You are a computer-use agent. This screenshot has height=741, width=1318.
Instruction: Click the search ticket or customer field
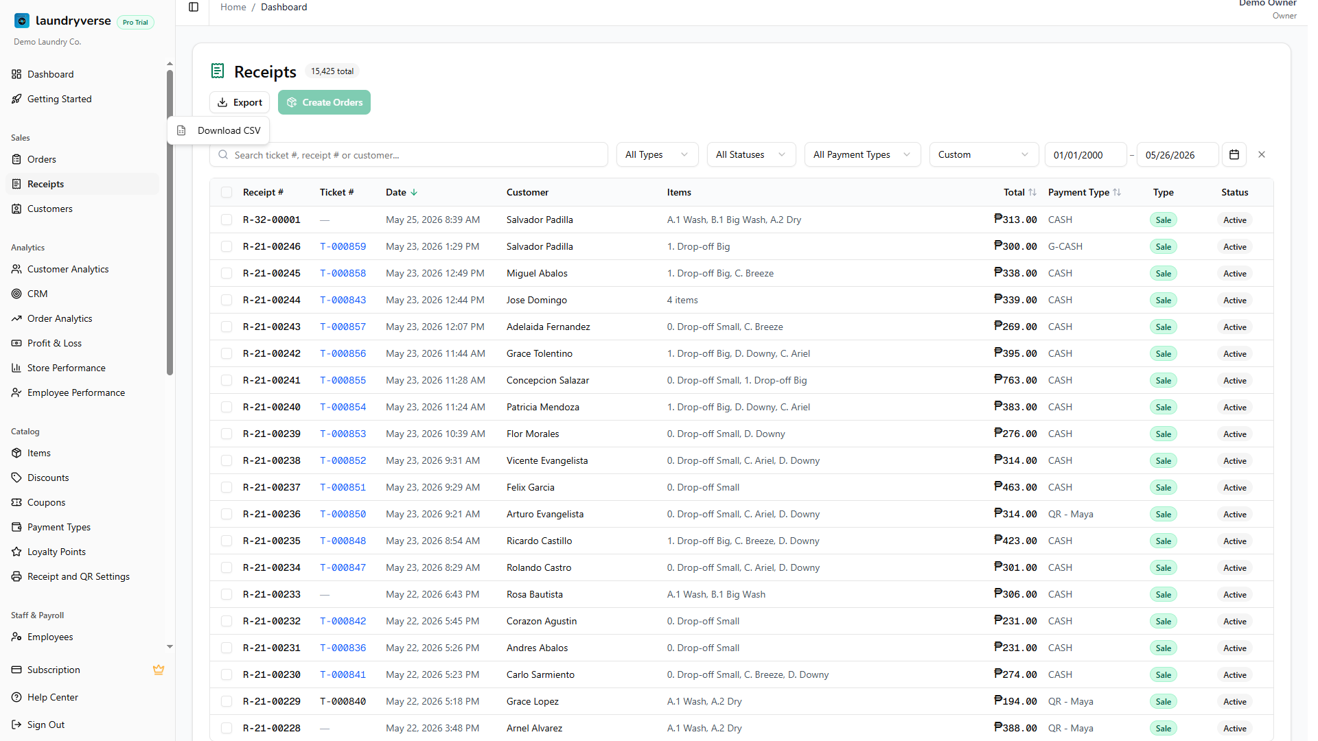click(408, 154)
